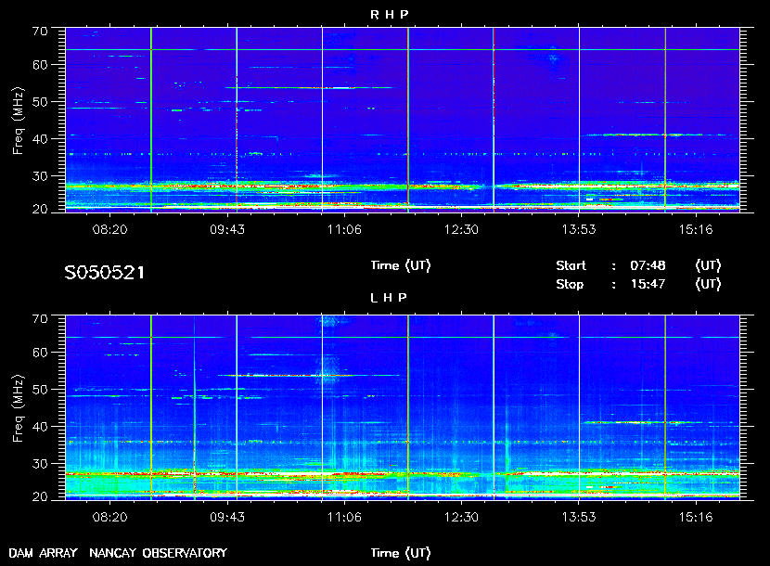This screenshot has width=770, height=566.
Task: Click the "Time (UT)" label under LHP plot
Action: pyautogui.click(x=401, y=553)
